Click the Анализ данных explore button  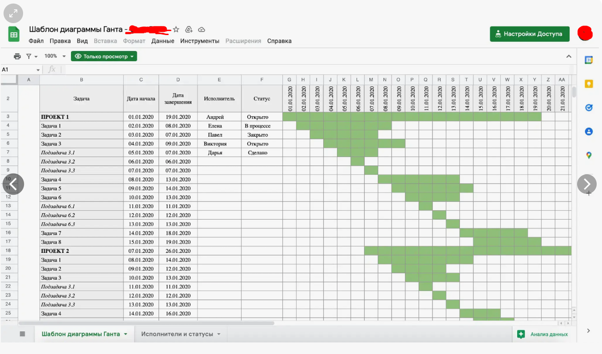point(543,334)
